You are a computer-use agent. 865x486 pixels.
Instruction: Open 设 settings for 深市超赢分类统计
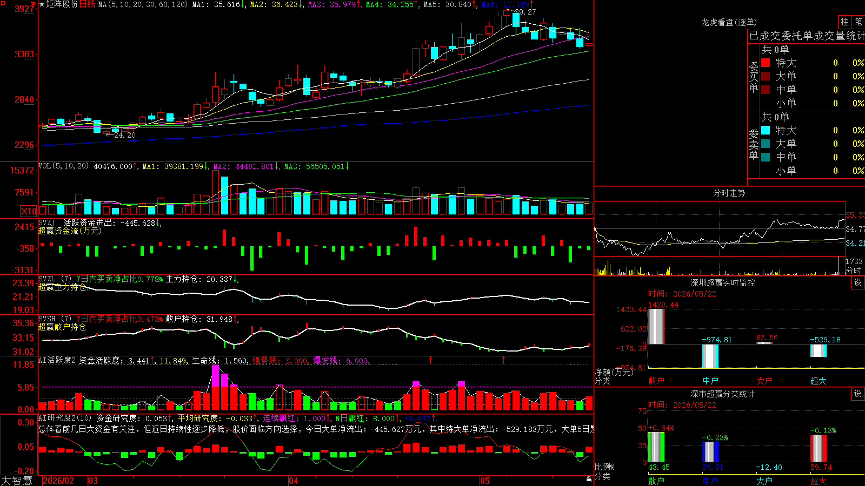[858, 394]
